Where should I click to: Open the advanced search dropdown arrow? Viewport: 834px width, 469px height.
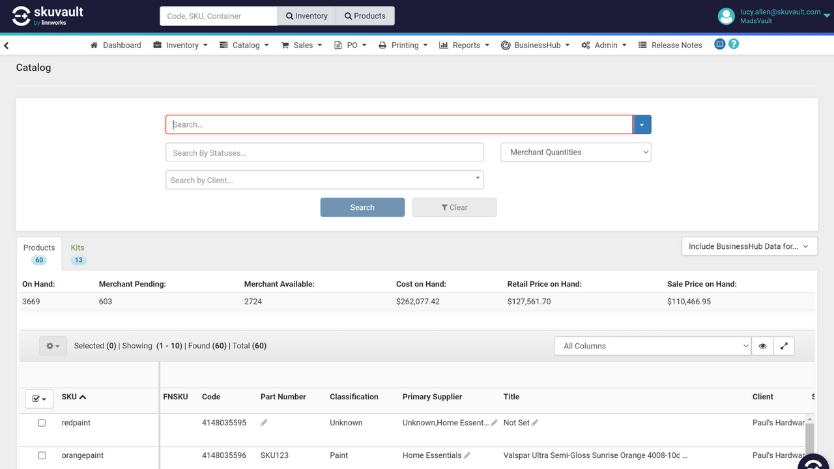(x=642, y=124)
